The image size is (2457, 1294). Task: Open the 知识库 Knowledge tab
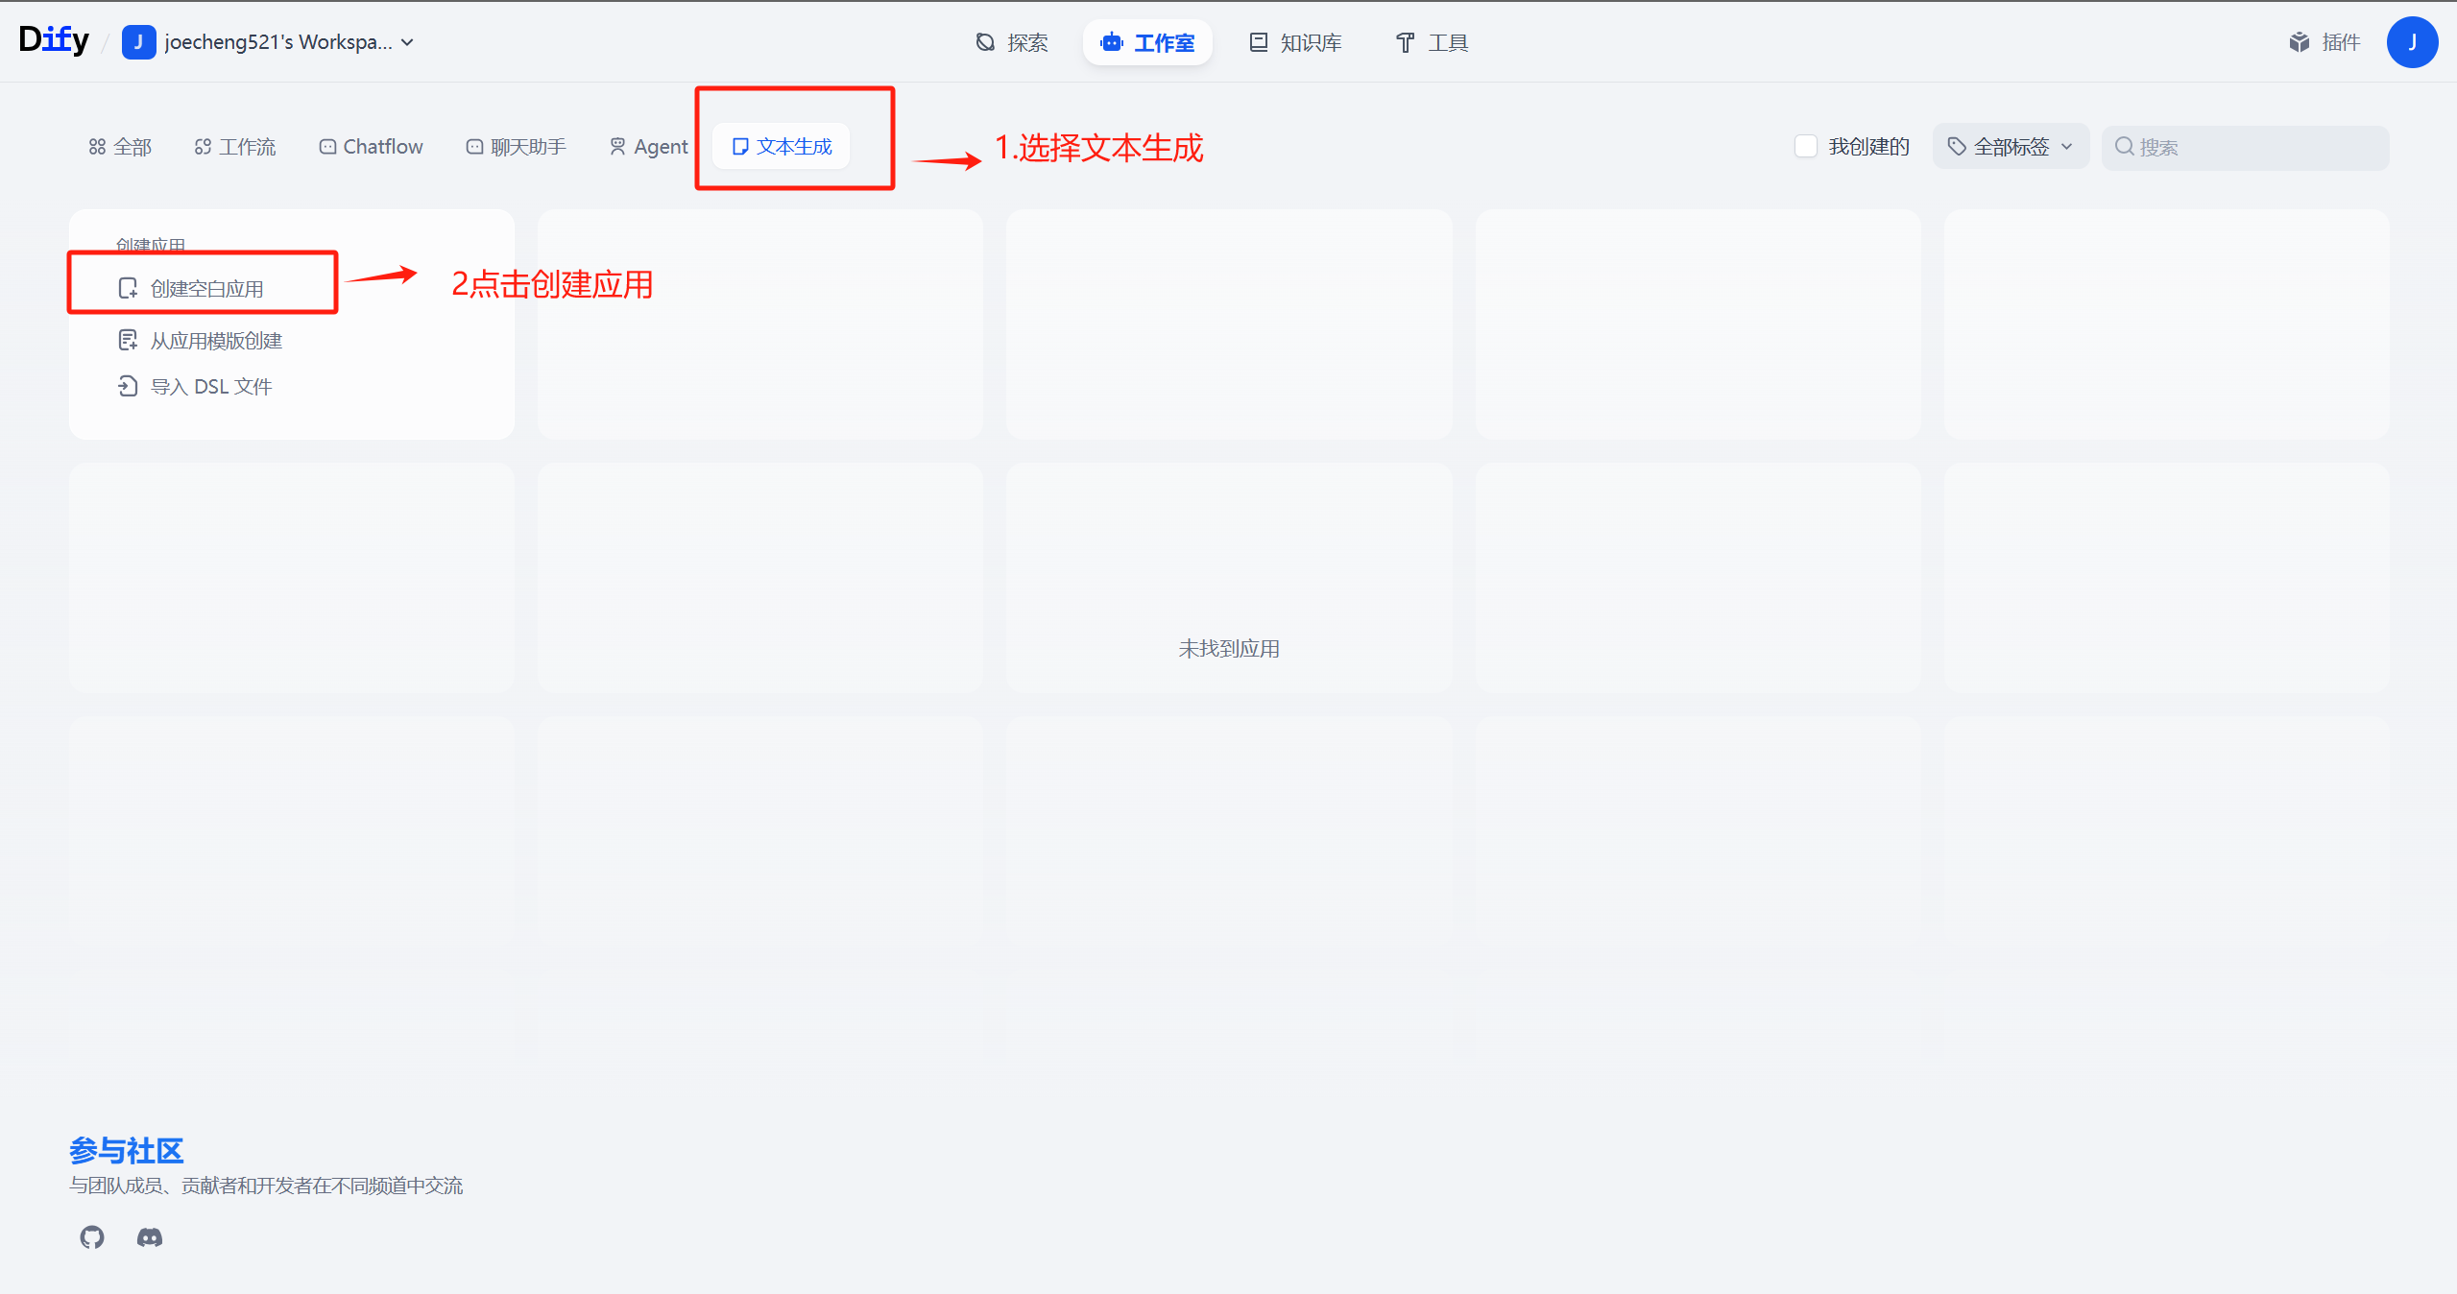pos(1295,42)
